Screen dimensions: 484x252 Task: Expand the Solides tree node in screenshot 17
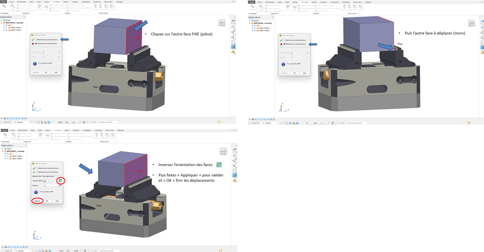(x=1, y=20)
